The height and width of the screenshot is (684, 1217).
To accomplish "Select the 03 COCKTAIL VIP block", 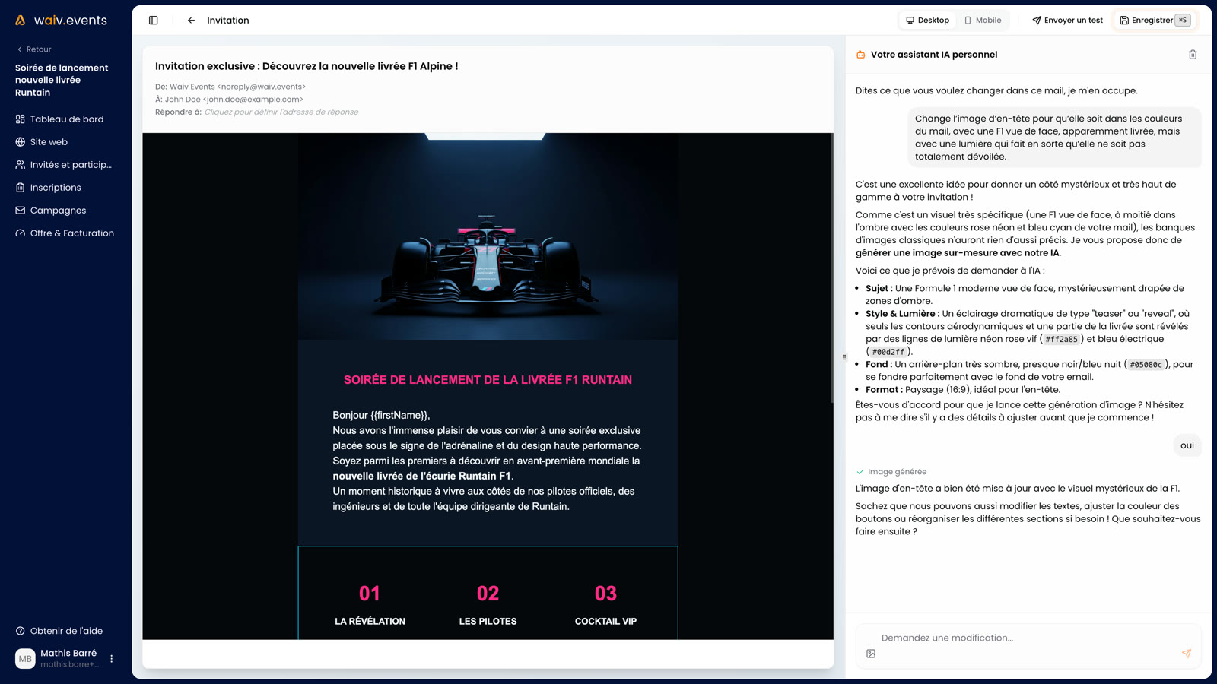I will (605, 605).
